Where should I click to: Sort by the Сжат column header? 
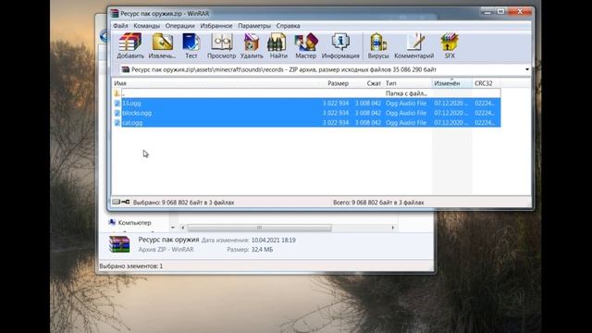coord(374,83)
